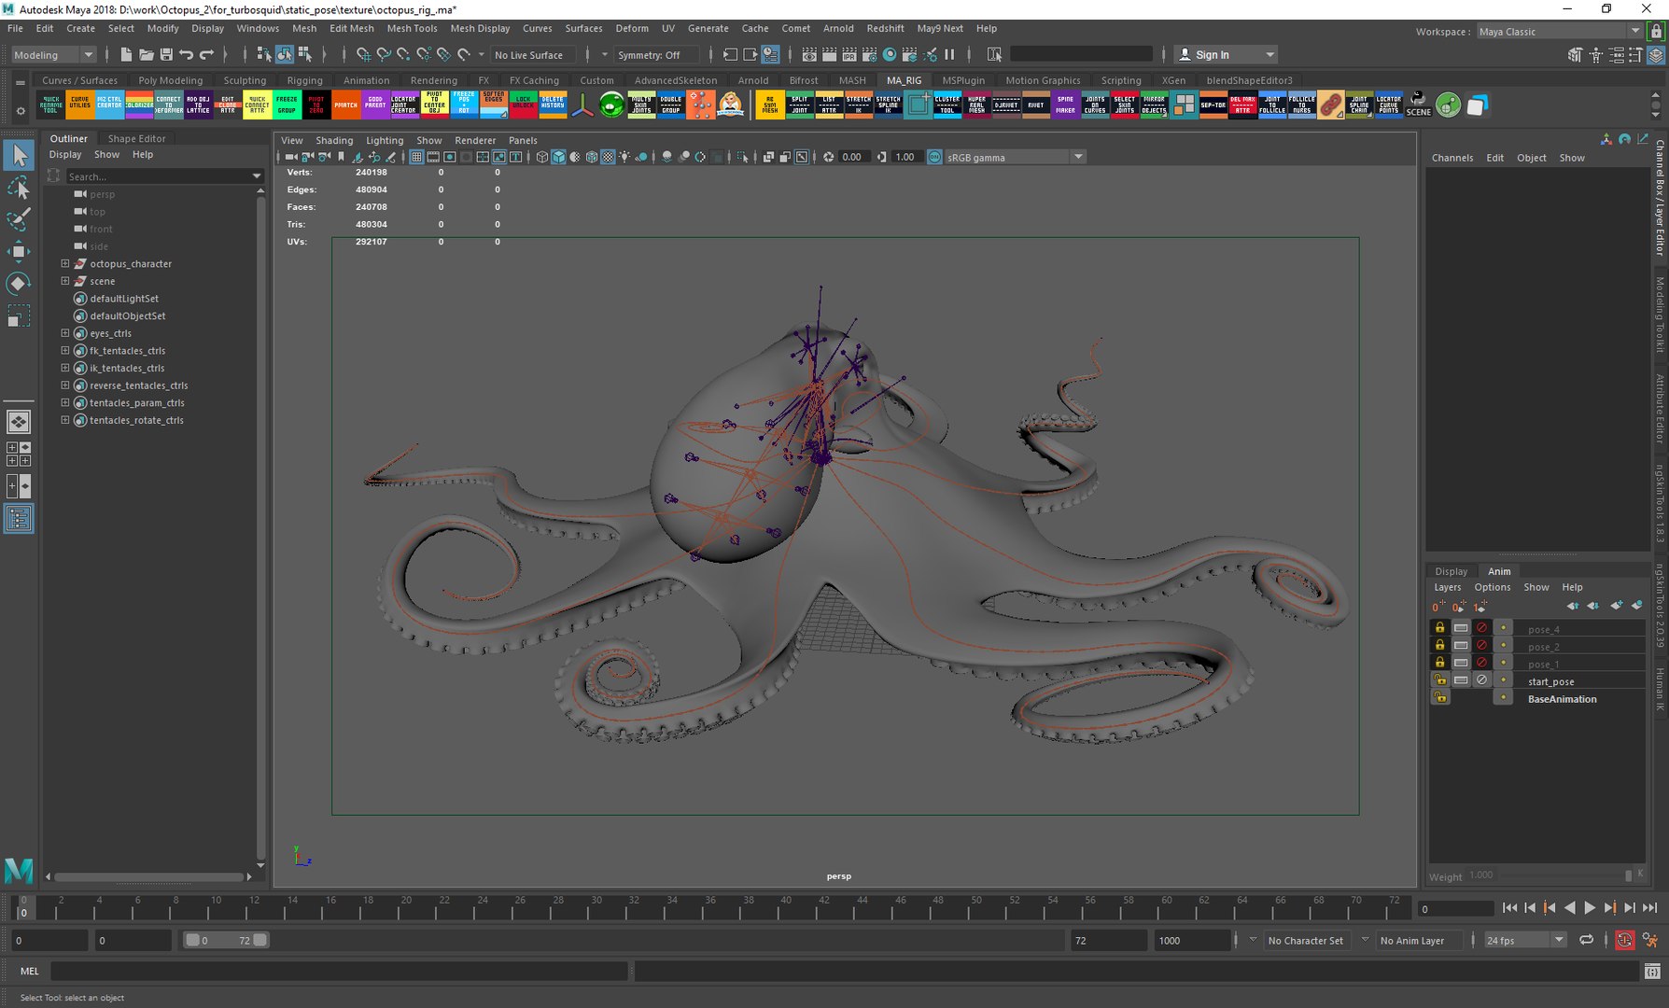Activate the Move tool
This screenshot has width=1669, height=1008.
pyautogui.click(x=19, y=251)
